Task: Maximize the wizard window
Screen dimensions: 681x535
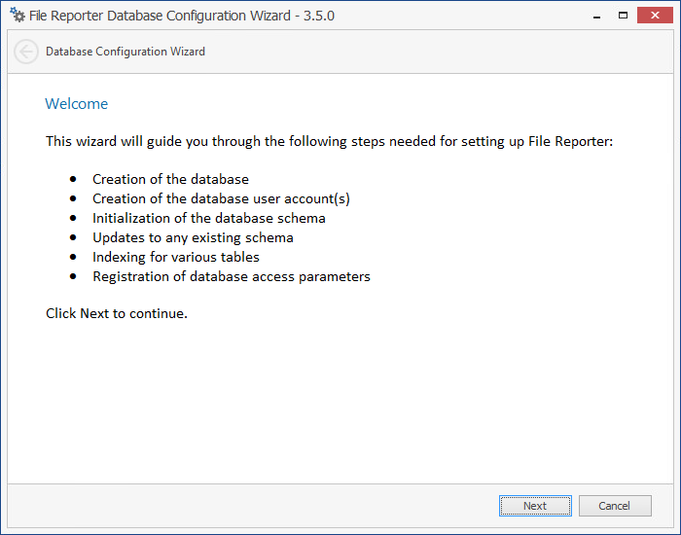Action: click(622, 16)
